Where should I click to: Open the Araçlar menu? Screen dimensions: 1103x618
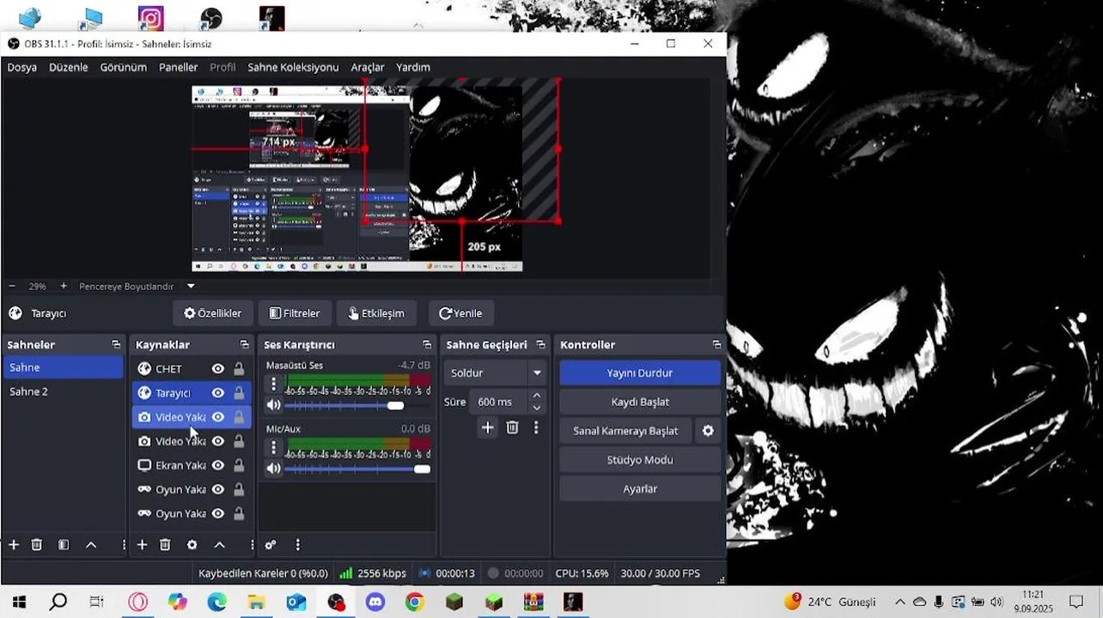(x=368, y=67)
